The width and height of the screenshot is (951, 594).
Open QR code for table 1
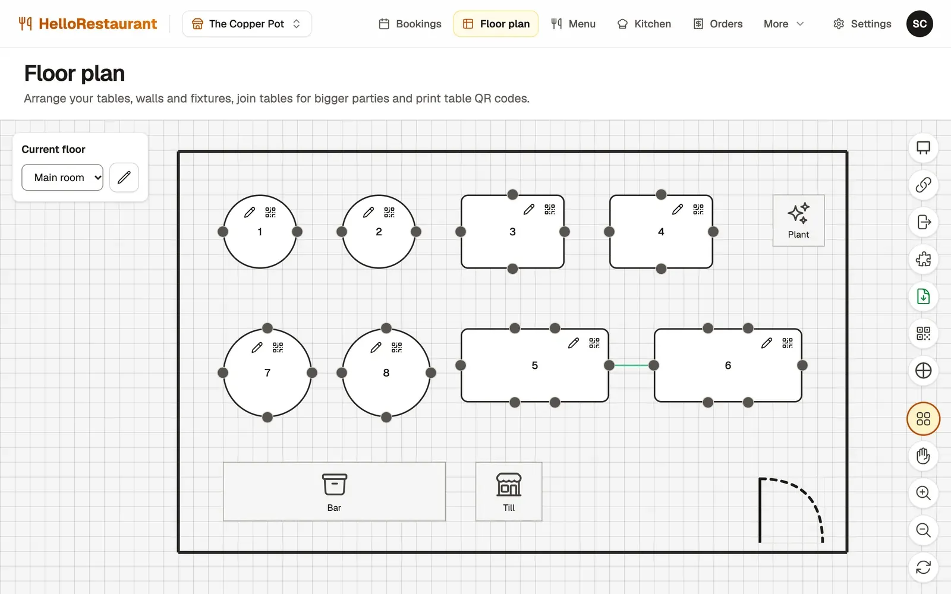(270, 212)
